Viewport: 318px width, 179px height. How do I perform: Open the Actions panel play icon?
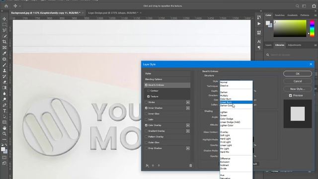259,24
